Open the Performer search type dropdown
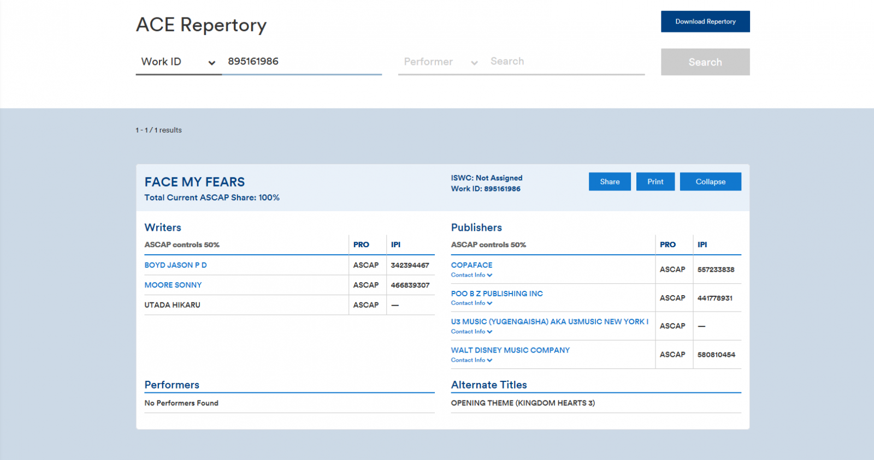The height and width of the screenshot is (460, 874). 441,62
